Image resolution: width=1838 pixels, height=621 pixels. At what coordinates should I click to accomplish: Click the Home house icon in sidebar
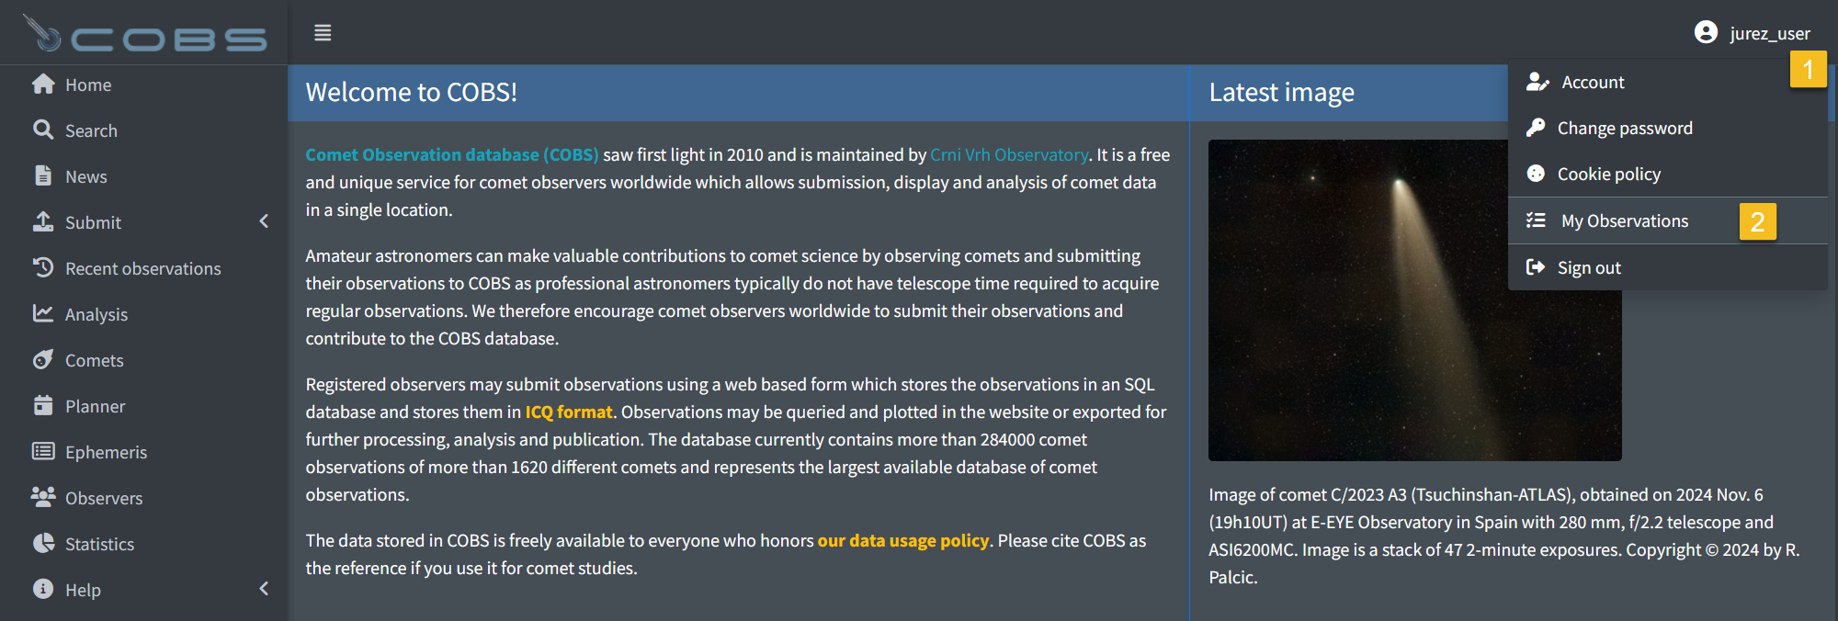pos(43,85)
